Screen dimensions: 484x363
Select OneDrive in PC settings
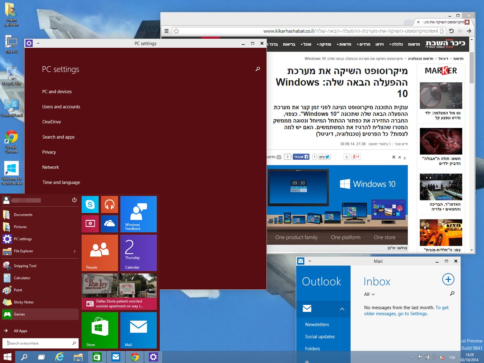[52, 122]
